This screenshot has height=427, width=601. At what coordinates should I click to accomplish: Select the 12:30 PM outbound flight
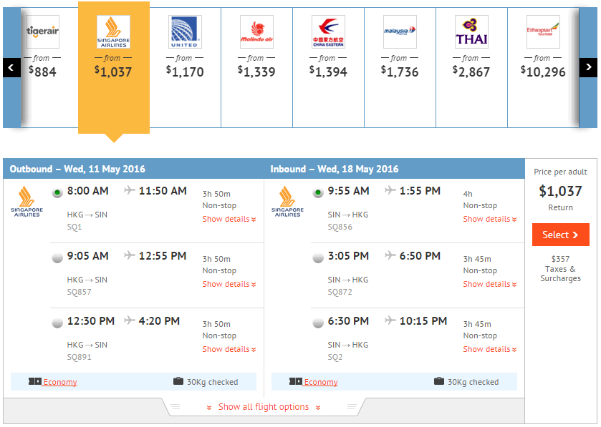pos(57,323)
